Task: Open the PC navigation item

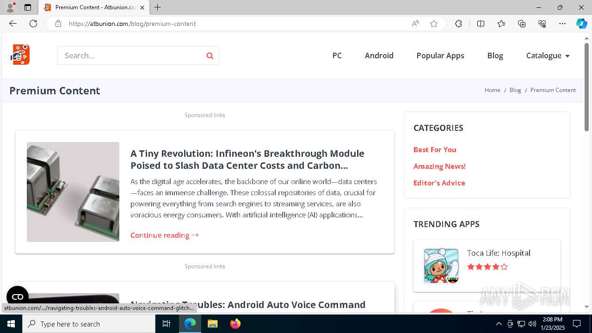Action: (337, 55)
